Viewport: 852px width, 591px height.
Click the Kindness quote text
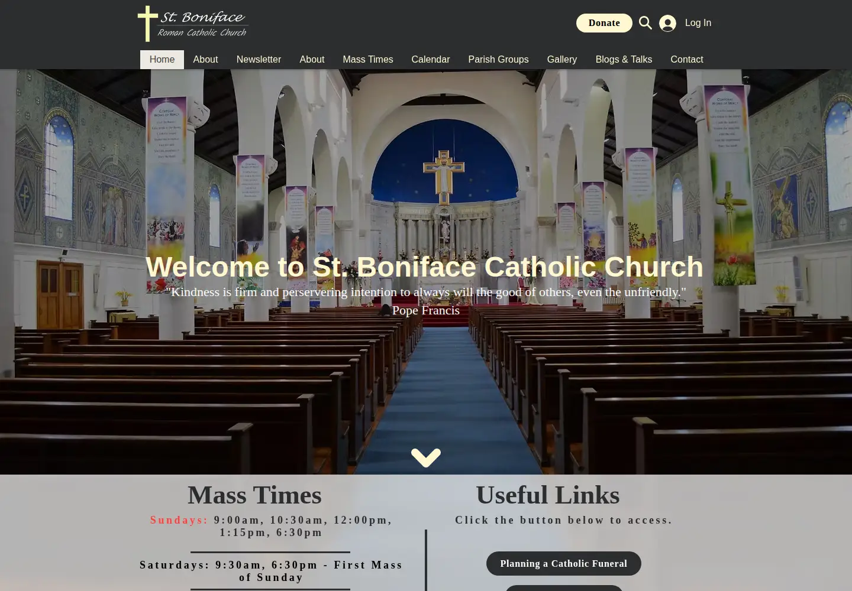tap(426, 292)
